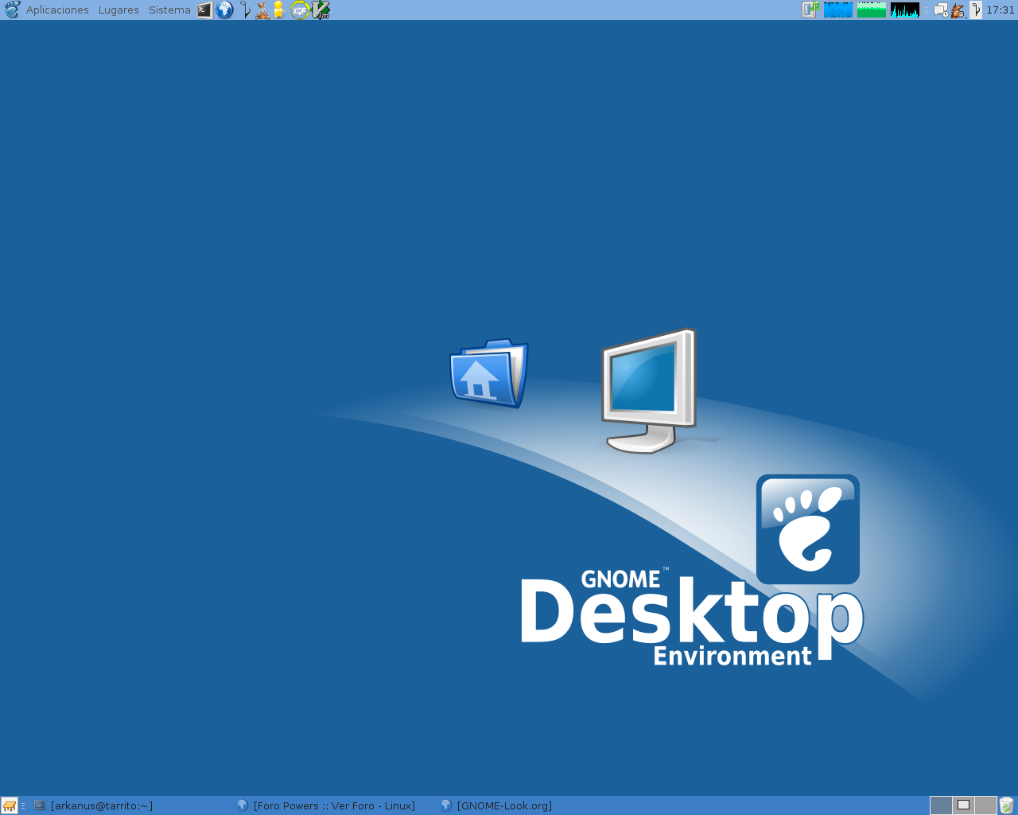Open the Sistema menu
This screenshot has width=1018, height=815.
click(x=169, y=10)
